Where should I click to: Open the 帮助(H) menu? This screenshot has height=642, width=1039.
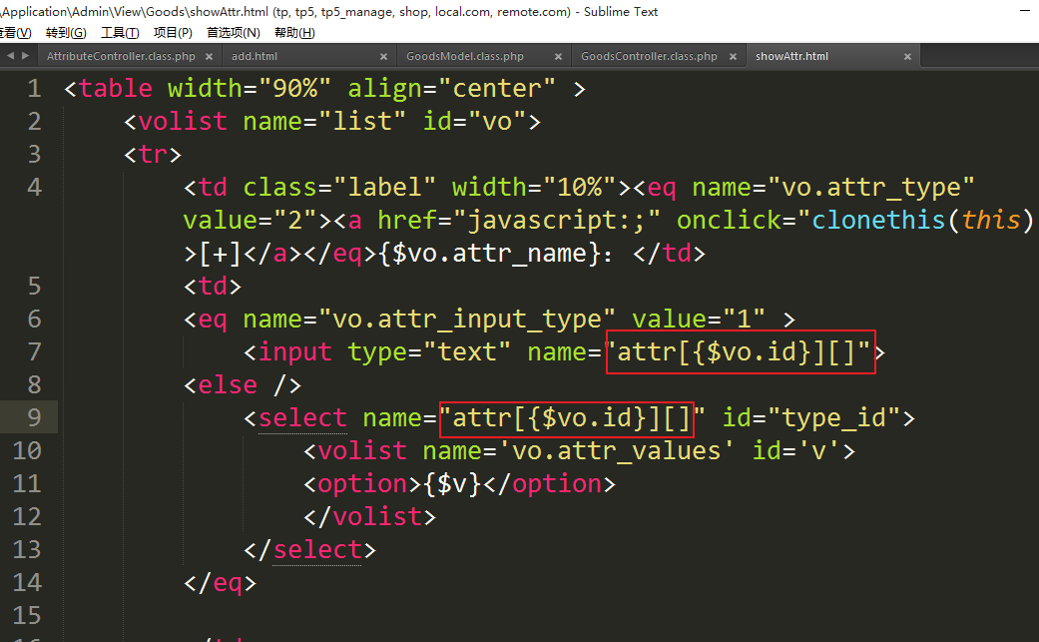click(x=293, y=33)
